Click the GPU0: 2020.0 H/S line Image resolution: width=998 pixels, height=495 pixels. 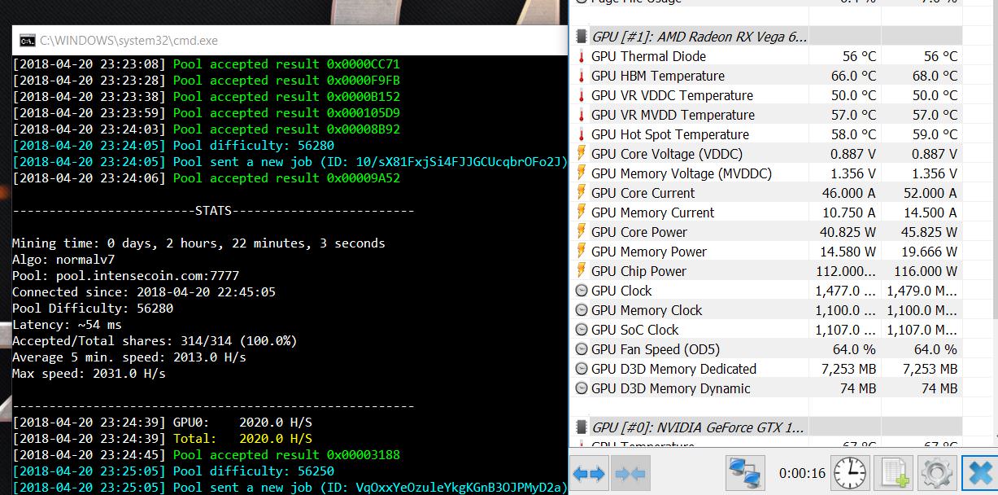coord(163,423)
